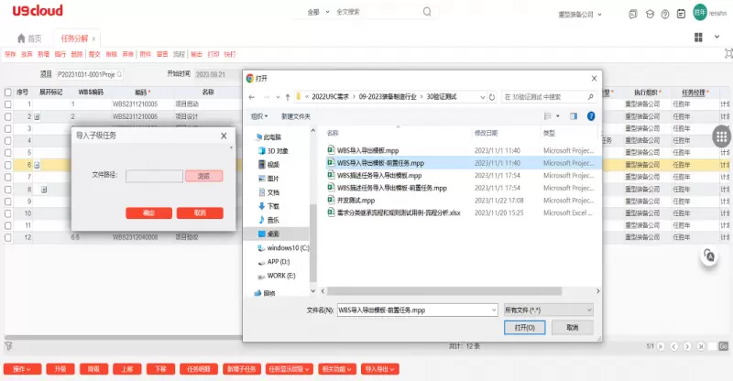This screenshot has height=381, width=733.
Task: Check the checkbox for row 1
Action: 7,104
